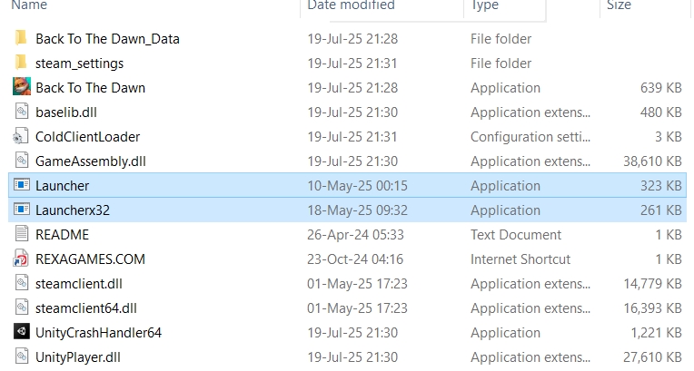Click the baselib.dll file icon
The width and height of the screenshot is (694, 371).
point(22,112)
